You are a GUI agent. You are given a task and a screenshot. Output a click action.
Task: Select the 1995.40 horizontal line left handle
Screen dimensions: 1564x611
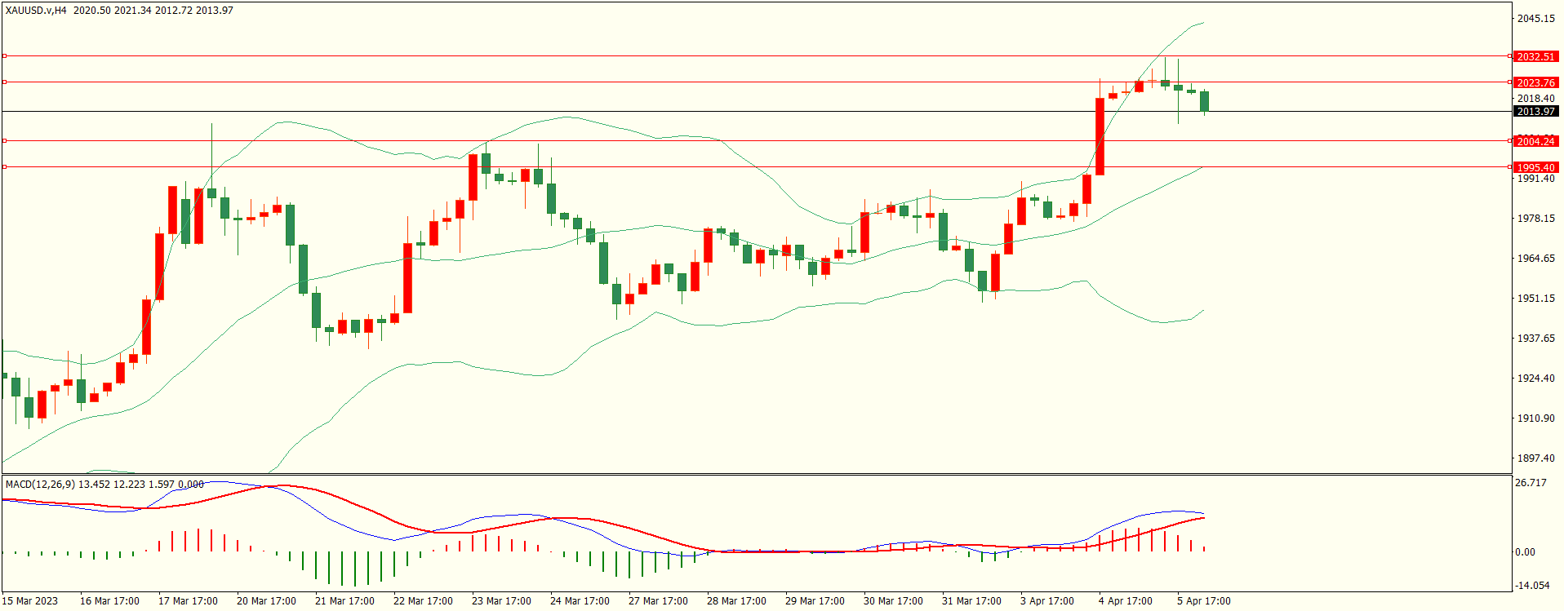click(x=4, y=167)
